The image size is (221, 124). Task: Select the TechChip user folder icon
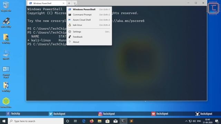coord(6,39)
